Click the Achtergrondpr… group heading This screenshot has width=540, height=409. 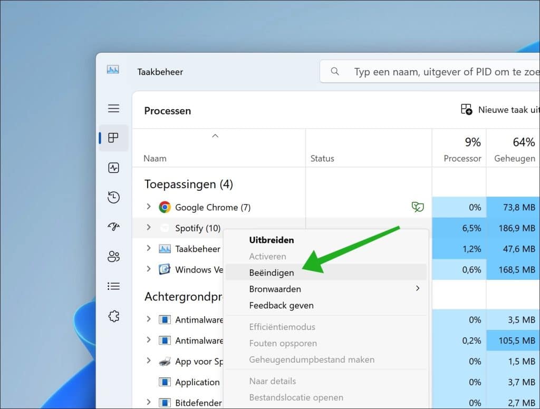(x=184, y=296)
